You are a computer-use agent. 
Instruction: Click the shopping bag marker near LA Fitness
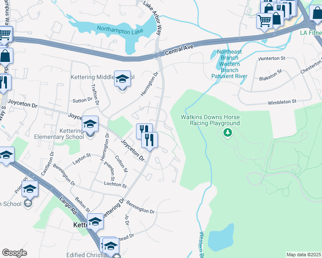click(316, 14)
